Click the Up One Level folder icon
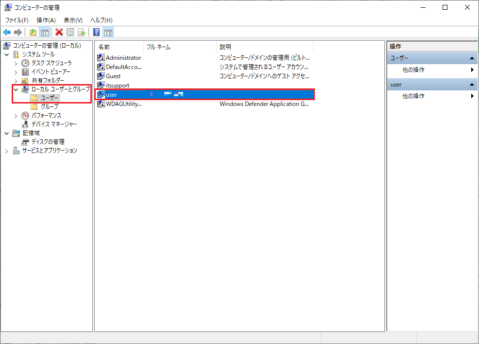The width and height of the screenshot is (479, 344). click(x=33, y=32)
